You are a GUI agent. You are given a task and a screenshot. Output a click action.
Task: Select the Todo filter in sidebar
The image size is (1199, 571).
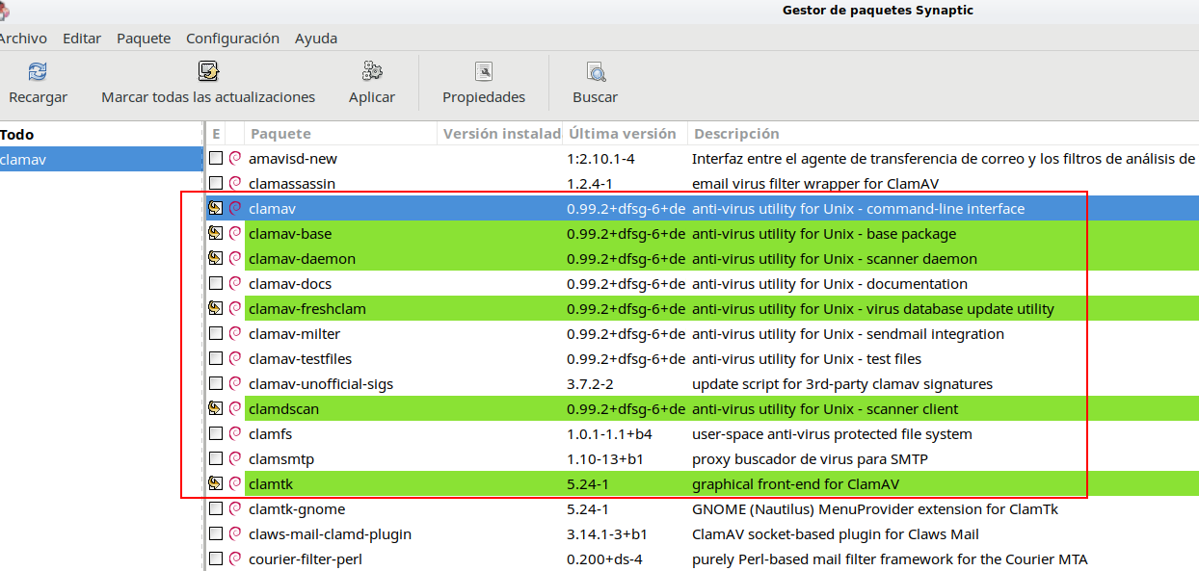point(101,135)
